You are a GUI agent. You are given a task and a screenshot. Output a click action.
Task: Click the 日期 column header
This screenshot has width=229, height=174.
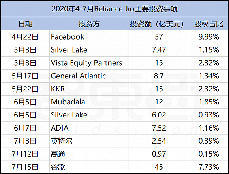[25, 24]
